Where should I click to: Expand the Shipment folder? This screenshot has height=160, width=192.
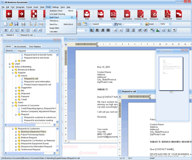pos(16,94)
